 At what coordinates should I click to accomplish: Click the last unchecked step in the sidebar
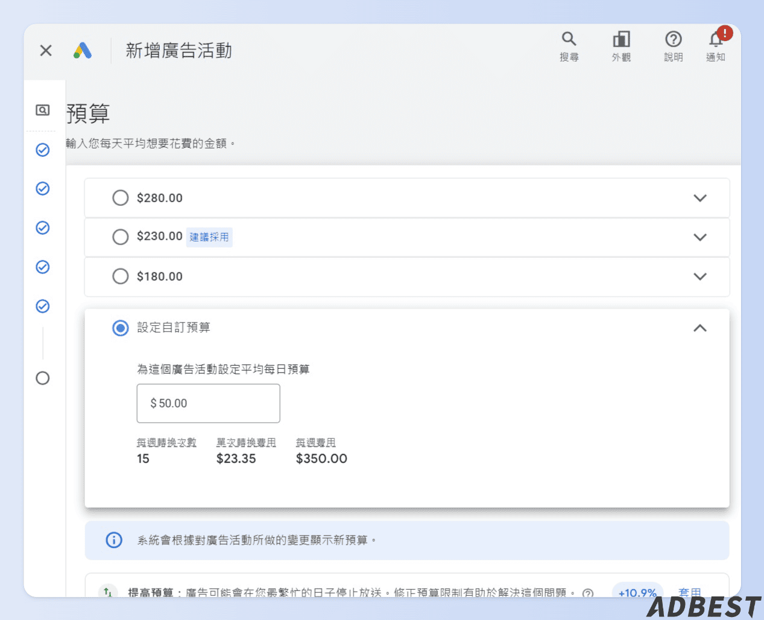pyautogui.click(x=43, y=379)
